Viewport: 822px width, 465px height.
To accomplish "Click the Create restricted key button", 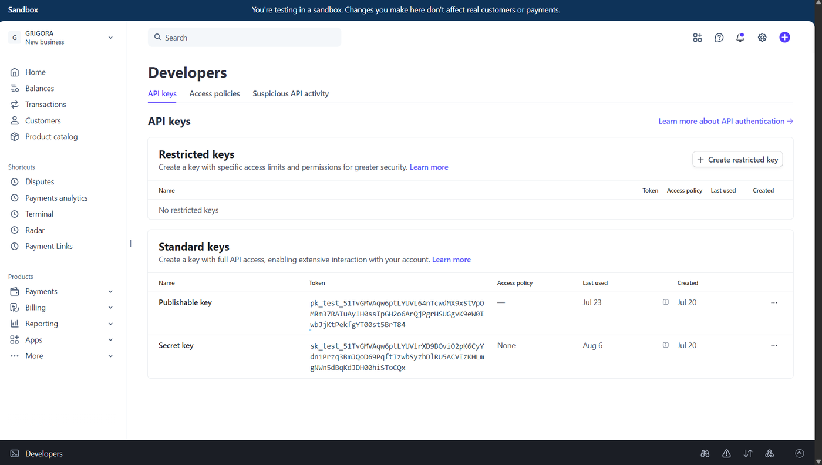I will click(737, 160).
